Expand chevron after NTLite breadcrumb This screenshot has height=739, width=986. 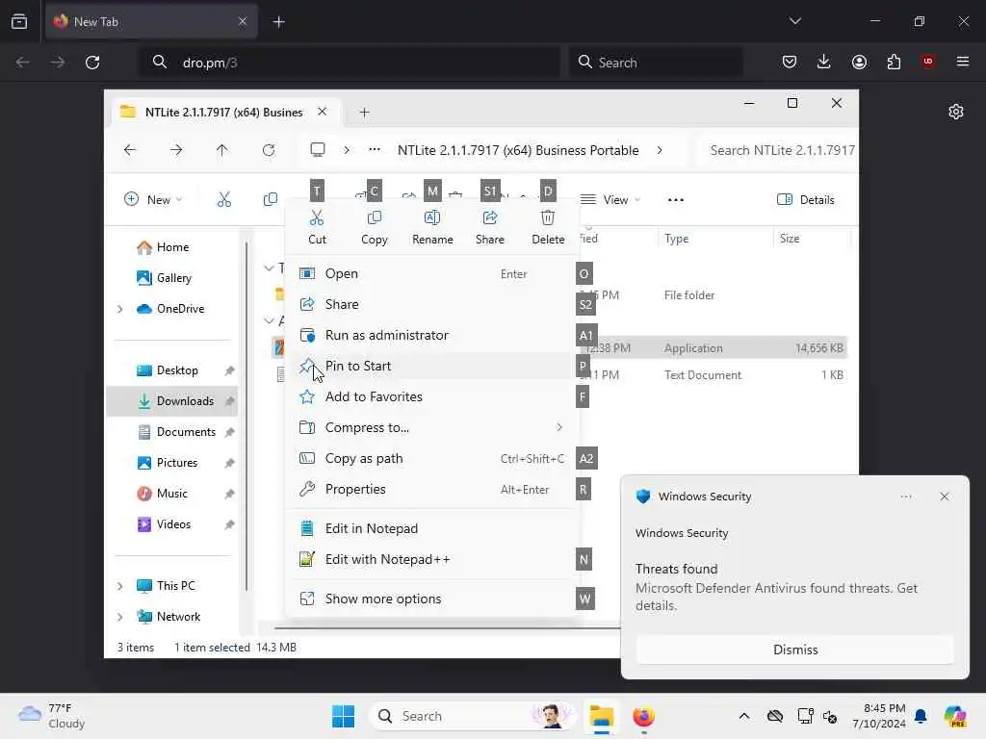[659, 150]
